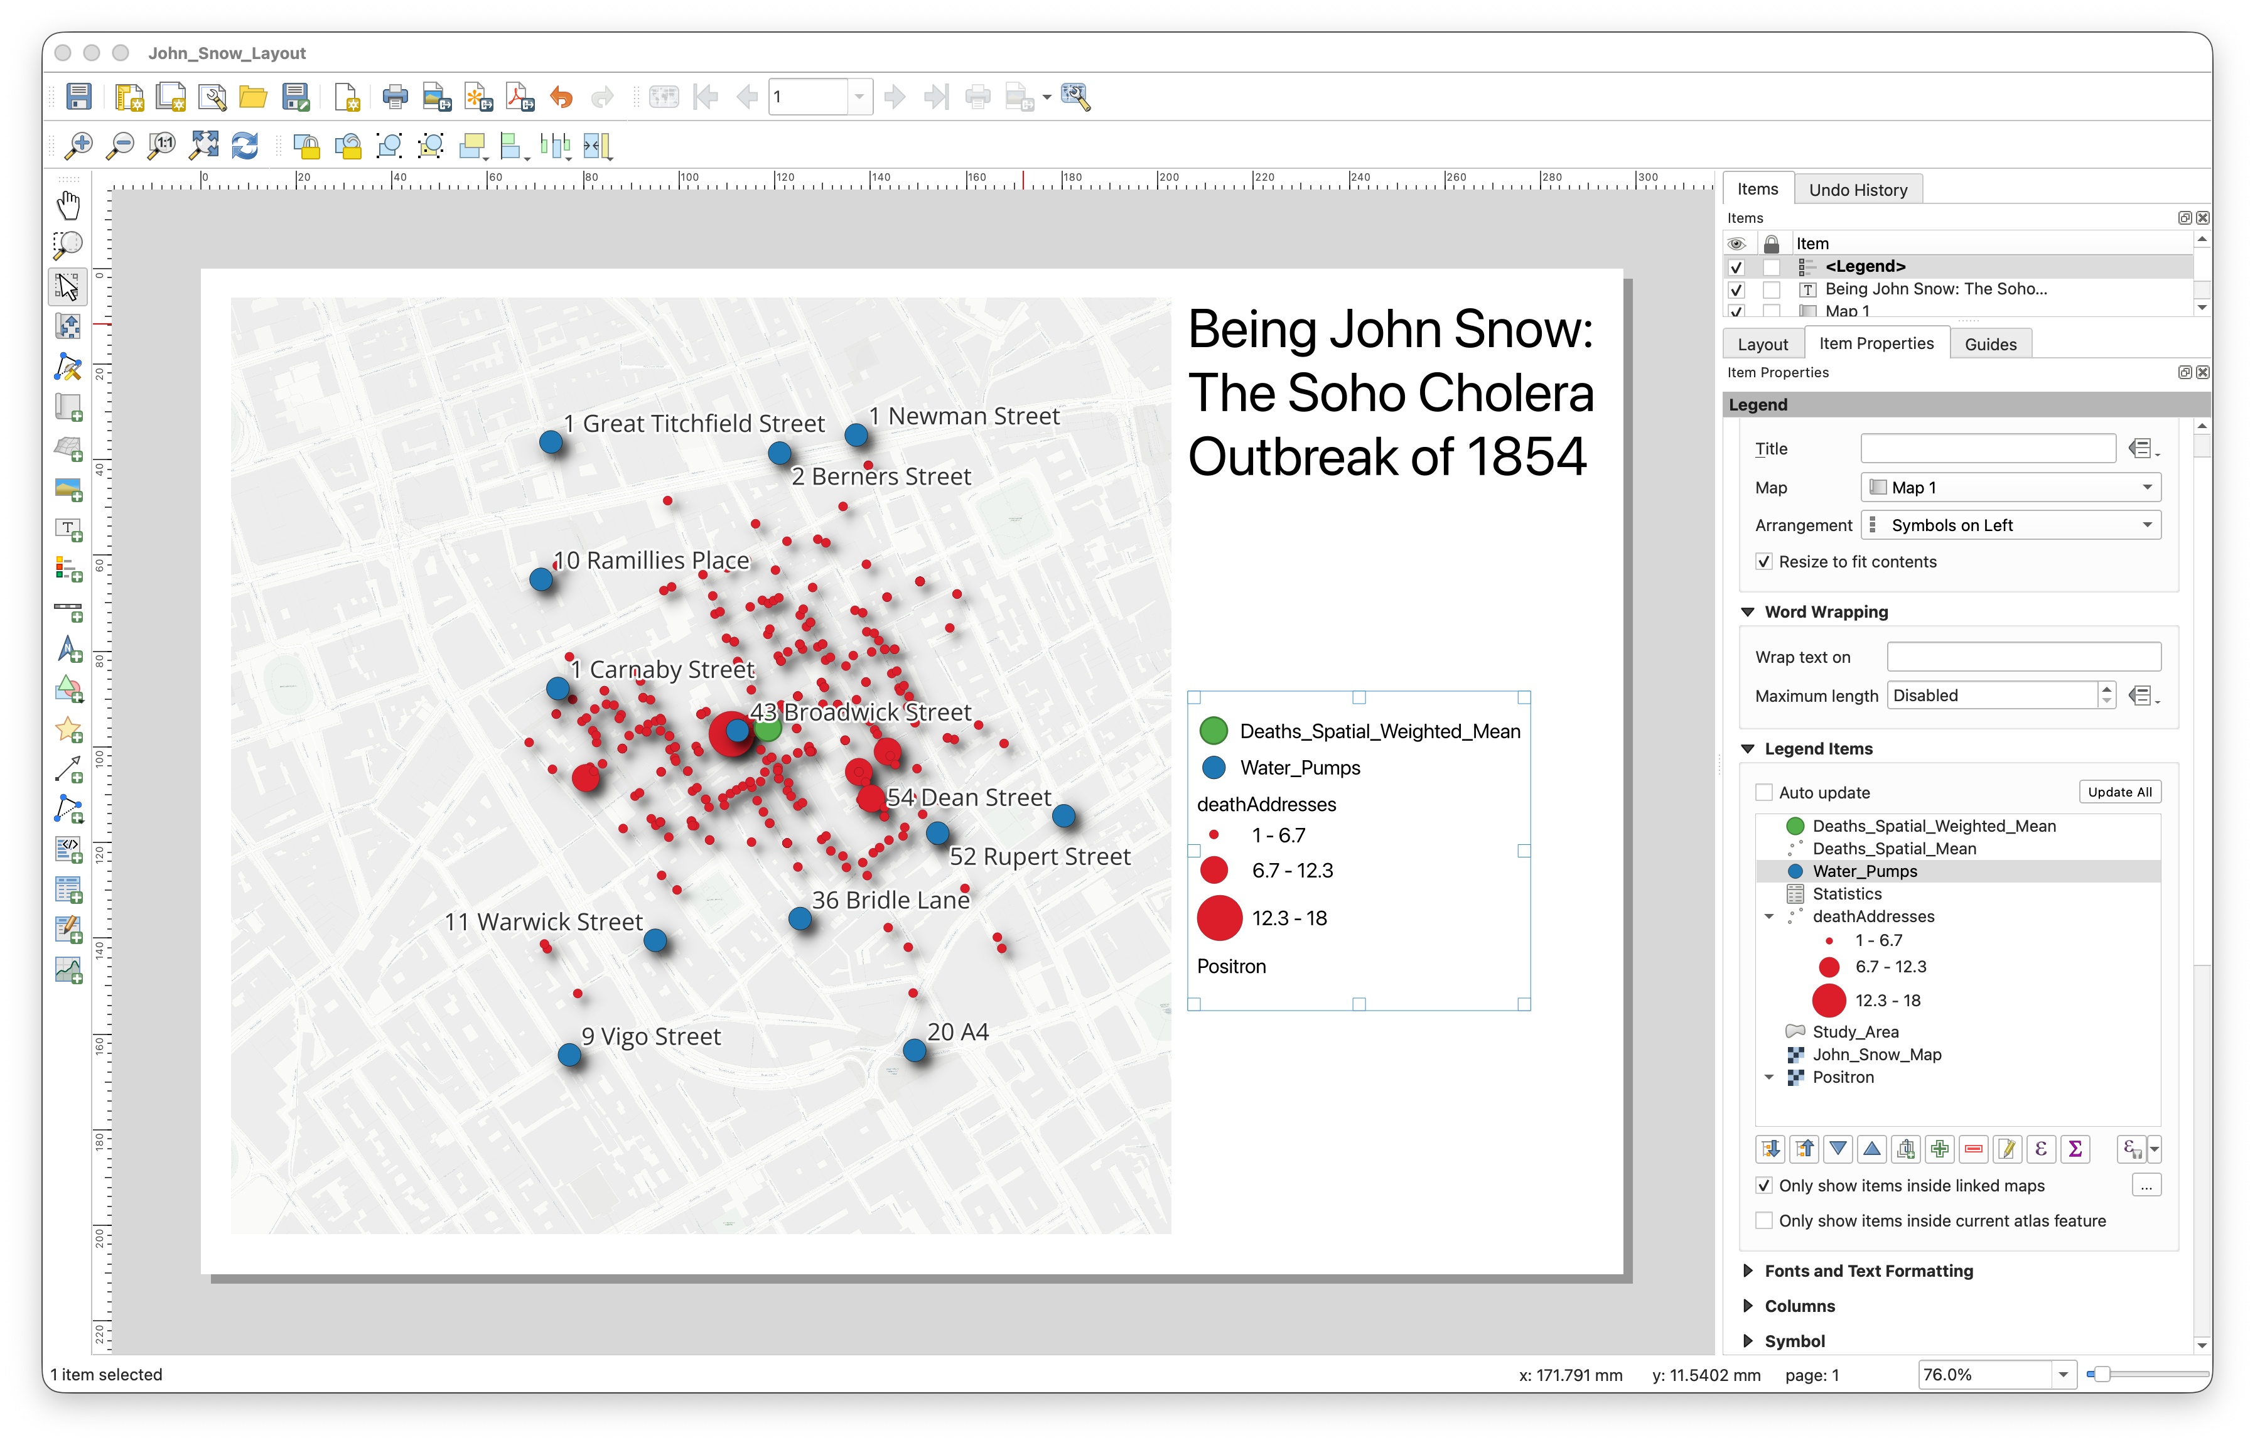Collapse the Word Wrapping section
The image size is (2255, 1445).
[x=1748, y=612]
